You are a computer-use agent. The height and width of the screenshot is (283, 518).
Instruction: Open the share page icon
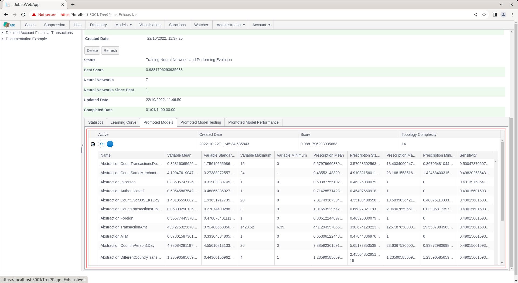point(475,15)
